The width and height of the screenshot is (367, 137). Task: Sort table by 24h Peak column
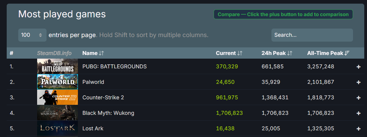[277, 53]
